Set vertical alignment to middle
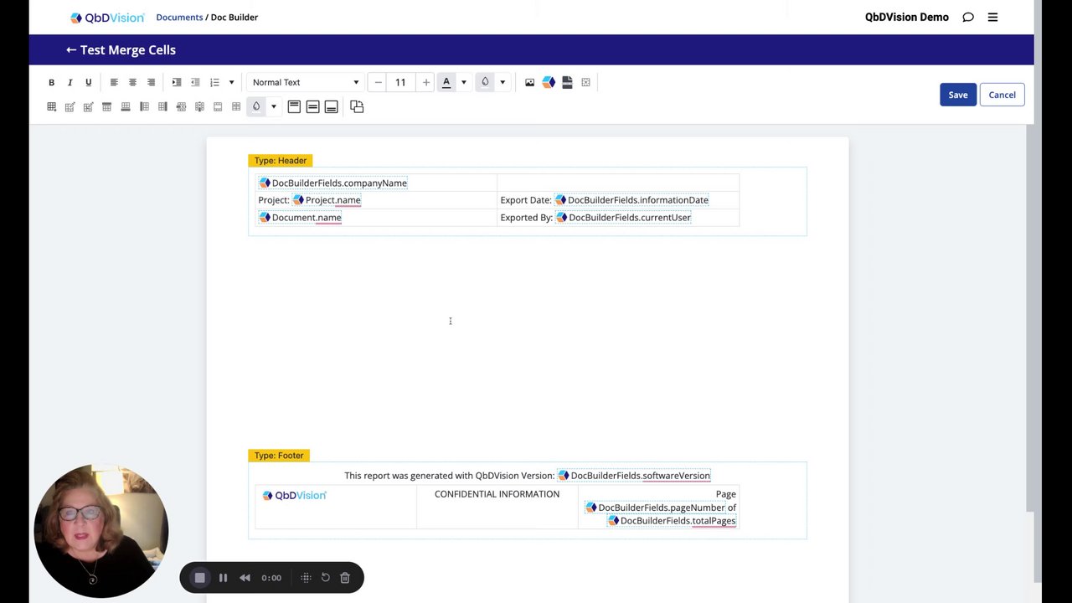 pos(312,106)
